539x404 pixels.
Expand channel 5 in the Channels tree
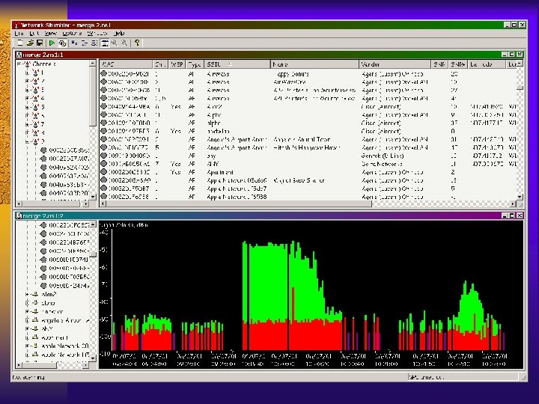[x=28, y=107]
